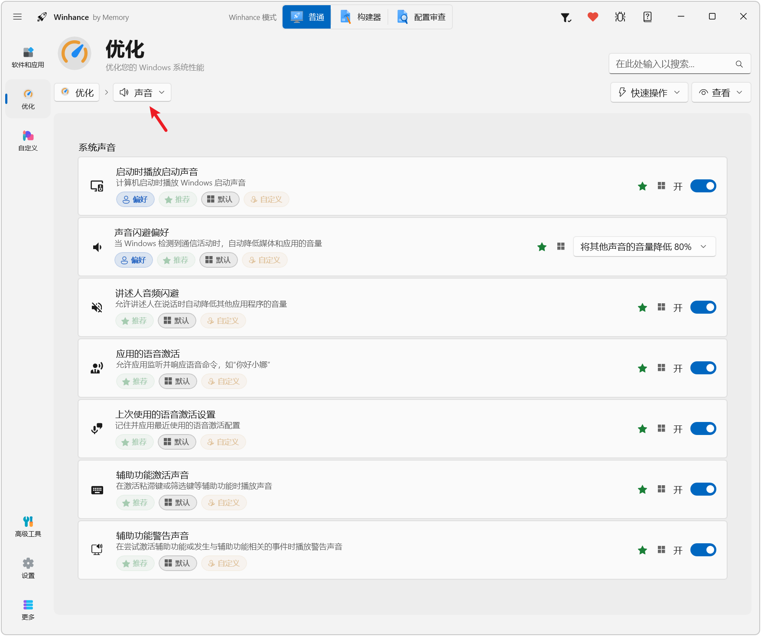Toggle 应用的语音激活 switch
Image resolution: width=761 pixels, height=636 pixels.
(x=703, y=368)
